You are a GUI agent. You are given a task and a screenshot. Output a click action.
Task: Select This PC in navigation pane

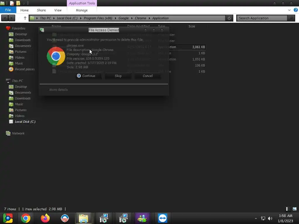[17, 81]
